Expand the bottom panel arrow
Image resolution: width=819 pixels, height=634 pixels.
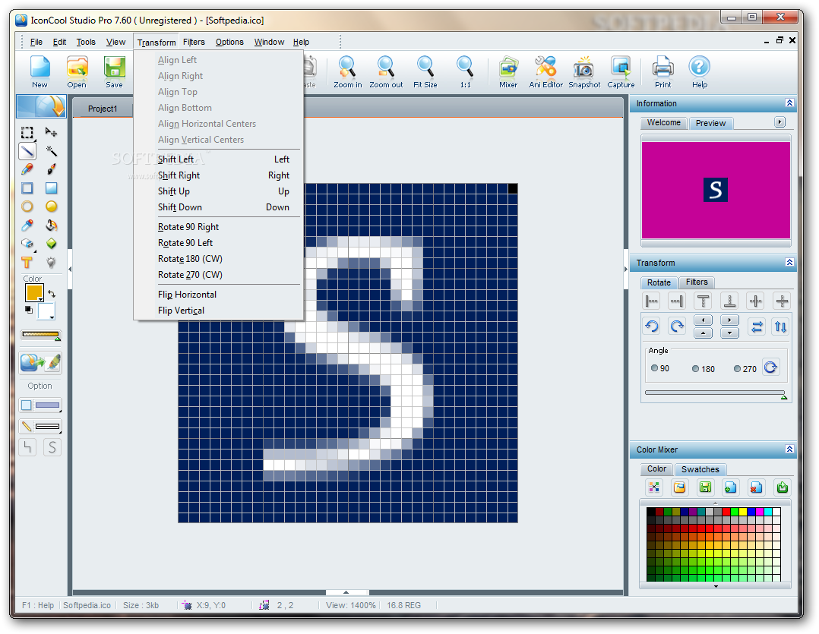point(346,592)
